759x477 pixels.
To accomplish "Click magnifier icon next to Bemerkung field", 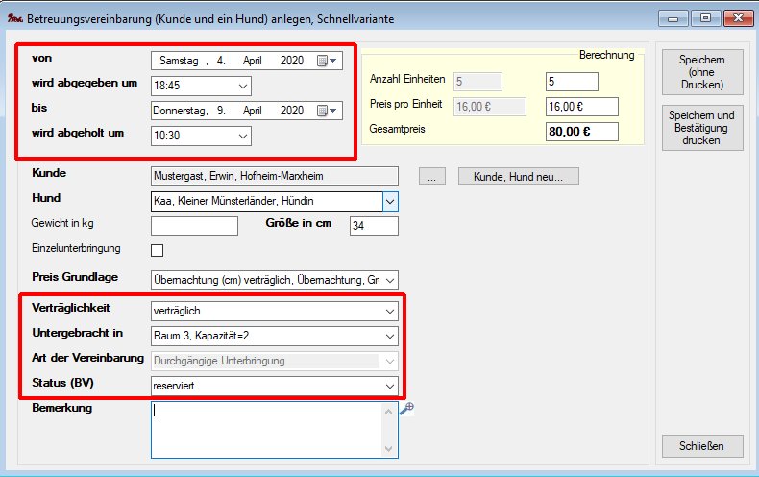I will [406, 409].
